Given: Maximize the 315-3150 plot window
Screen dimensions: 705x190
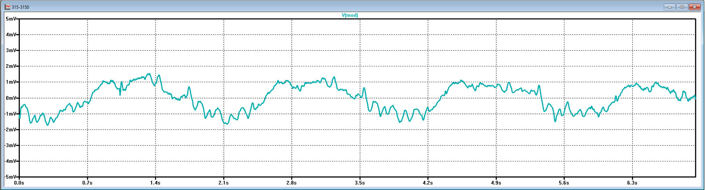Looking at the screenshot, I should [x=682, y=7].
